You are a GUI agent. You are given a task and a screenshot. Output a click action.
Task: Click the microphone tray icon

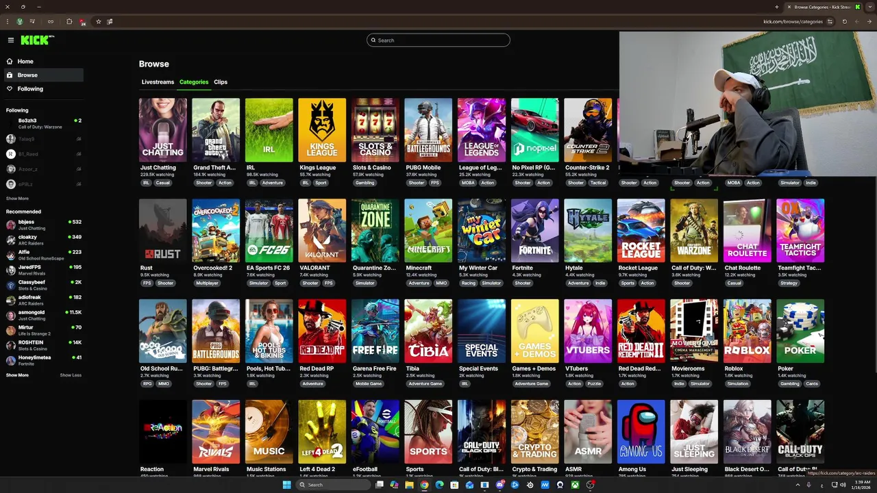(809, 485)
